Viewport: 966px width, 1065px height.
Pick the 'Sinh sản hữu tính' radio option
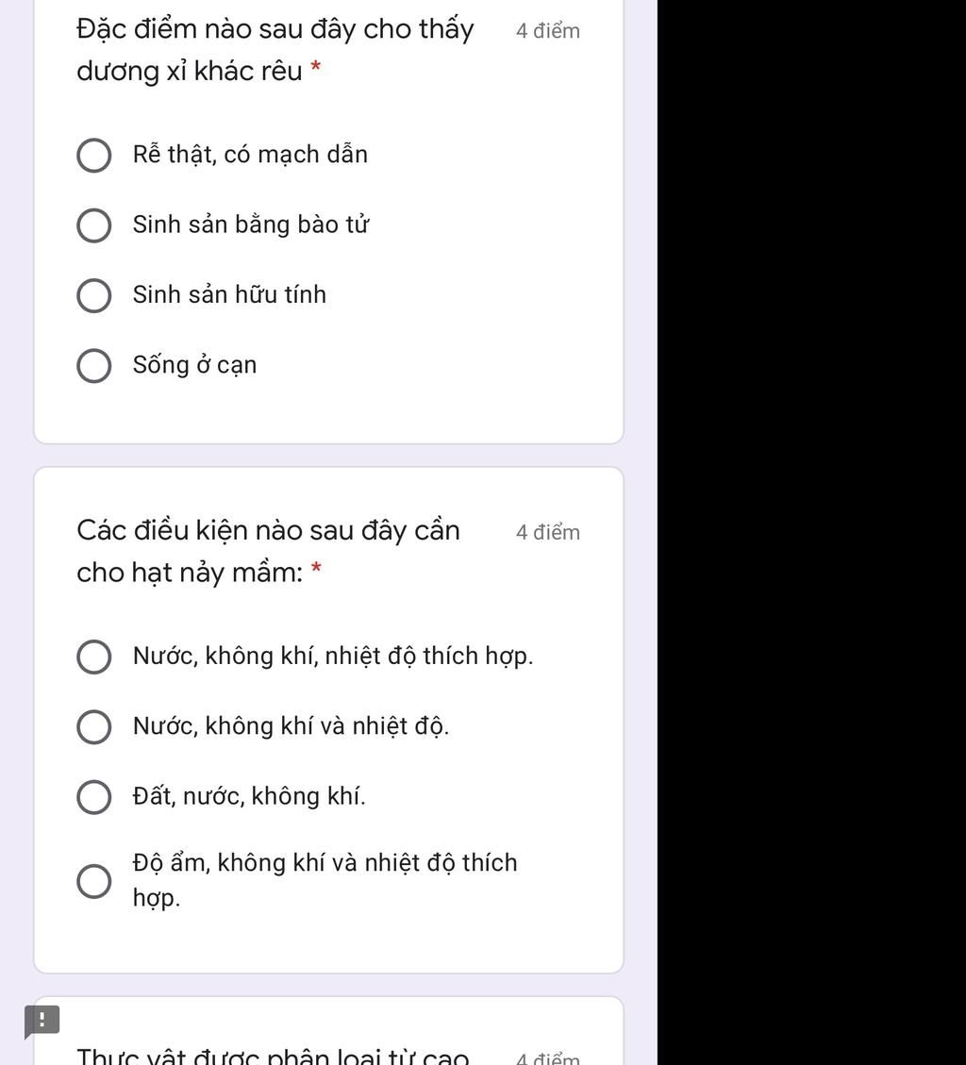point(93,295)
